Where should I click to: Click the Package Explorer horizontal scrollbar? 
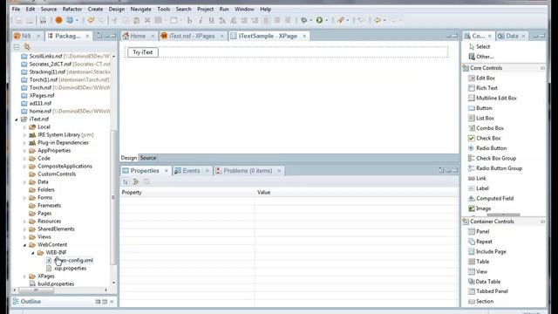pos(37,290)
